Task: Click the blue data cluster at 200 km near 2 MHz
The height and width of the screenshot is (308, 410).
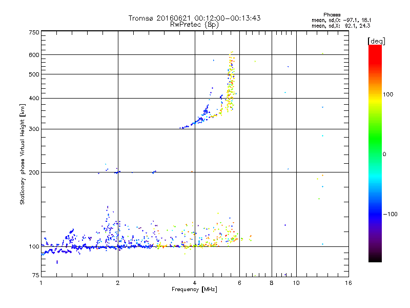Action: click(117, 172)
